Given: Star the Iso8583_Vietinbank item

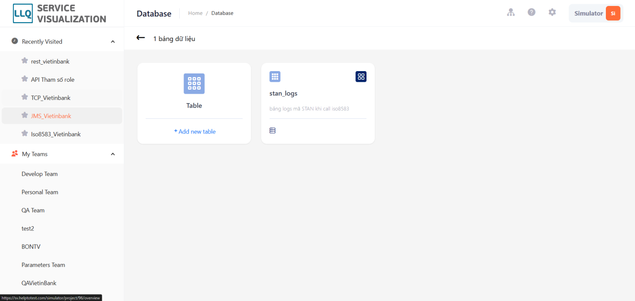Looking at the screenshot, I should (x=25, y=134).
